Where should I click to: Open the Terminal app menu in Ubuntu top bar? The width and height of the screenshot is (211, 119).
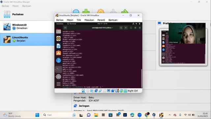72,24
